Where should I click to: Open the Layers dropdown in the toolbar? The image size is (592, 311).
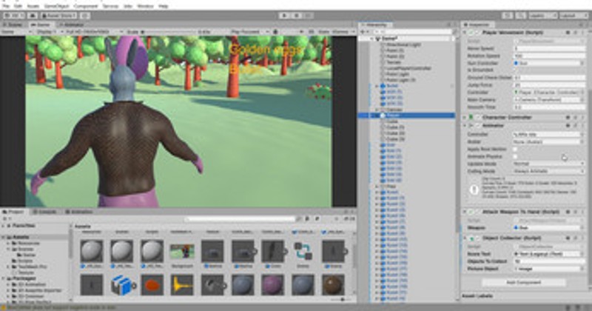542,16
